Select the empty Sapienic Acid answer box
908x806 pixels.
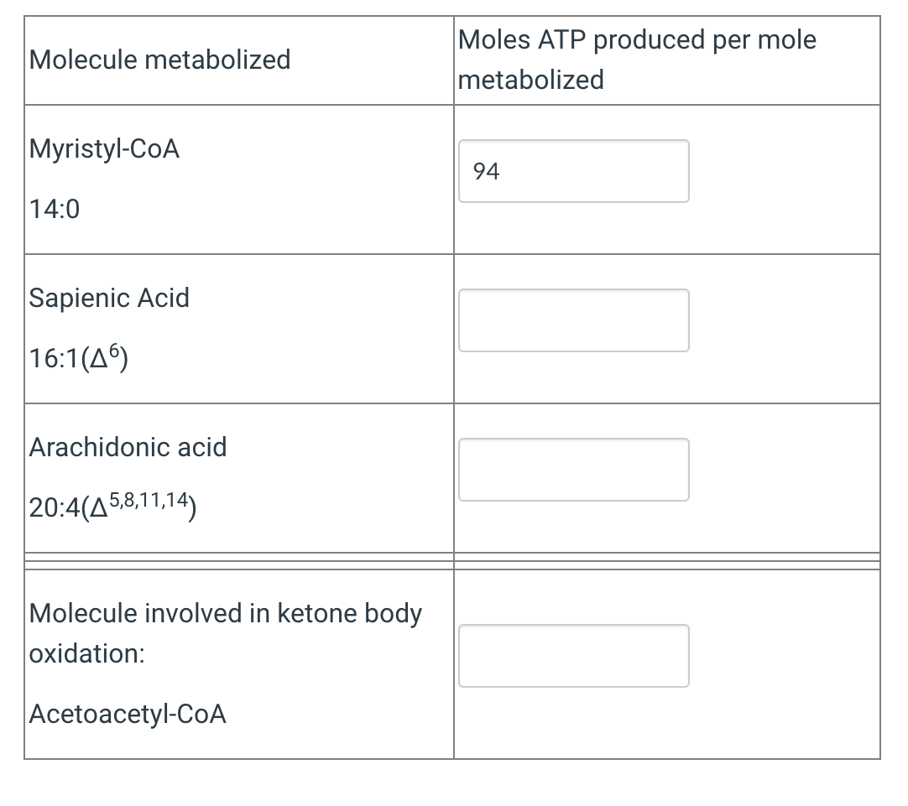[573, 320]
